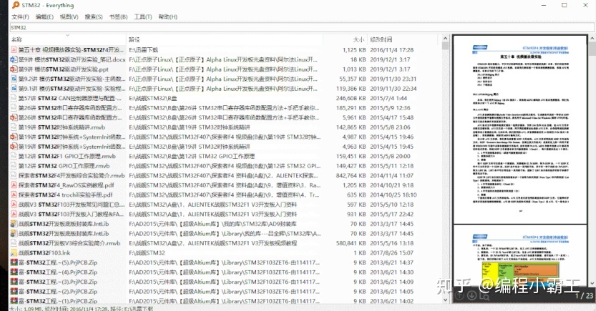Sort results by 大小 column header

tap(345, 39)
